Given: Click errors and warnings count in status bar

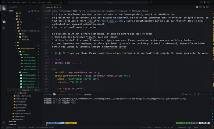Looking at the screenshot, I should [22, 127].
